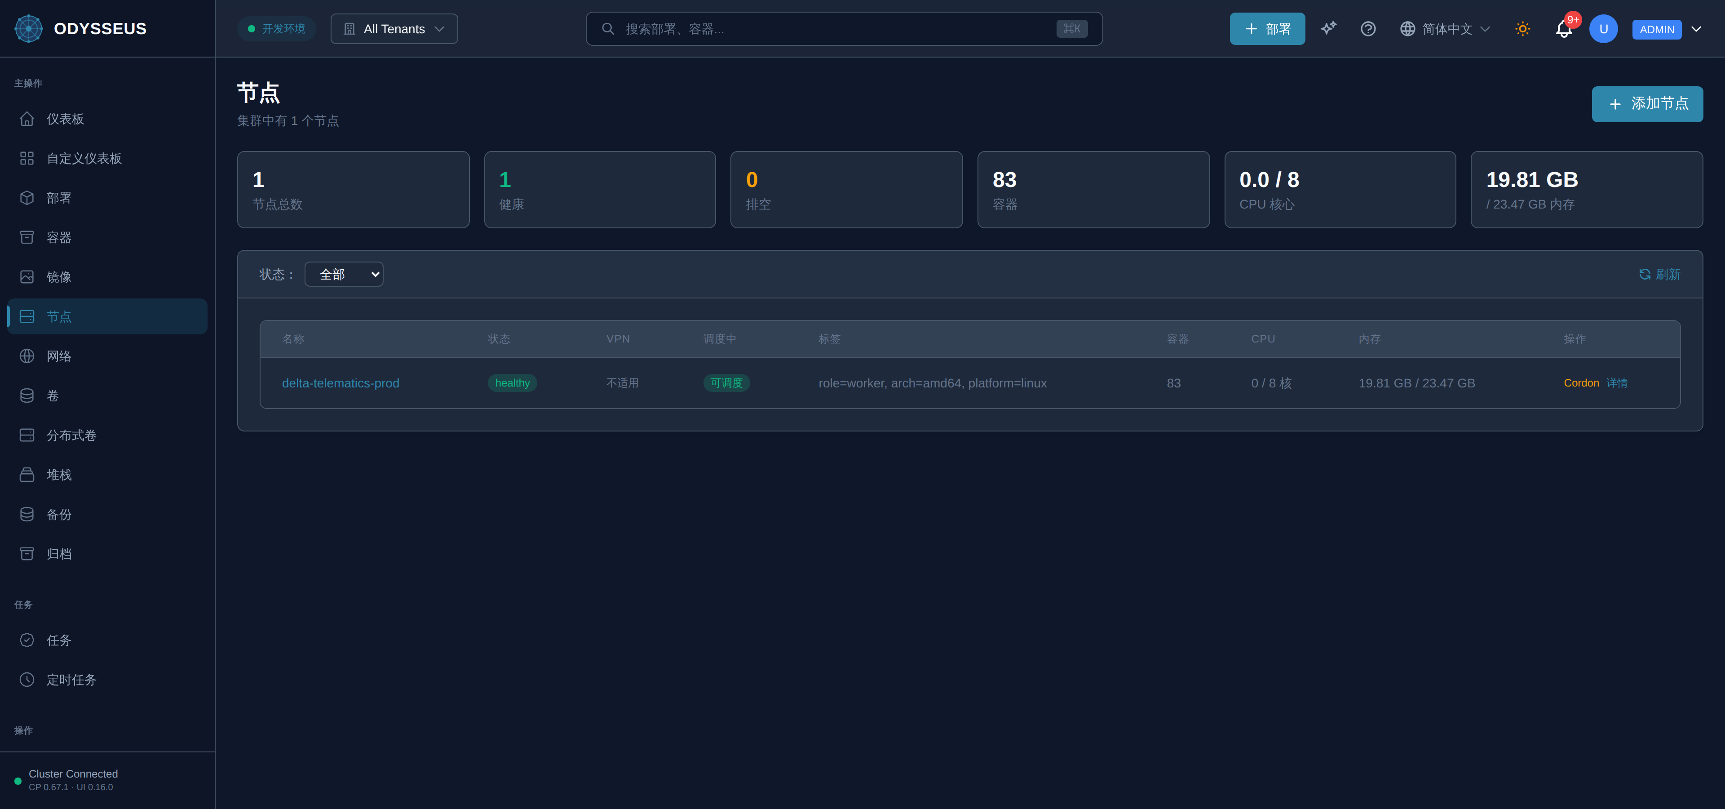Click the 开发环境 environment badge
The image size is (1725, 809).
coord(276,29)
